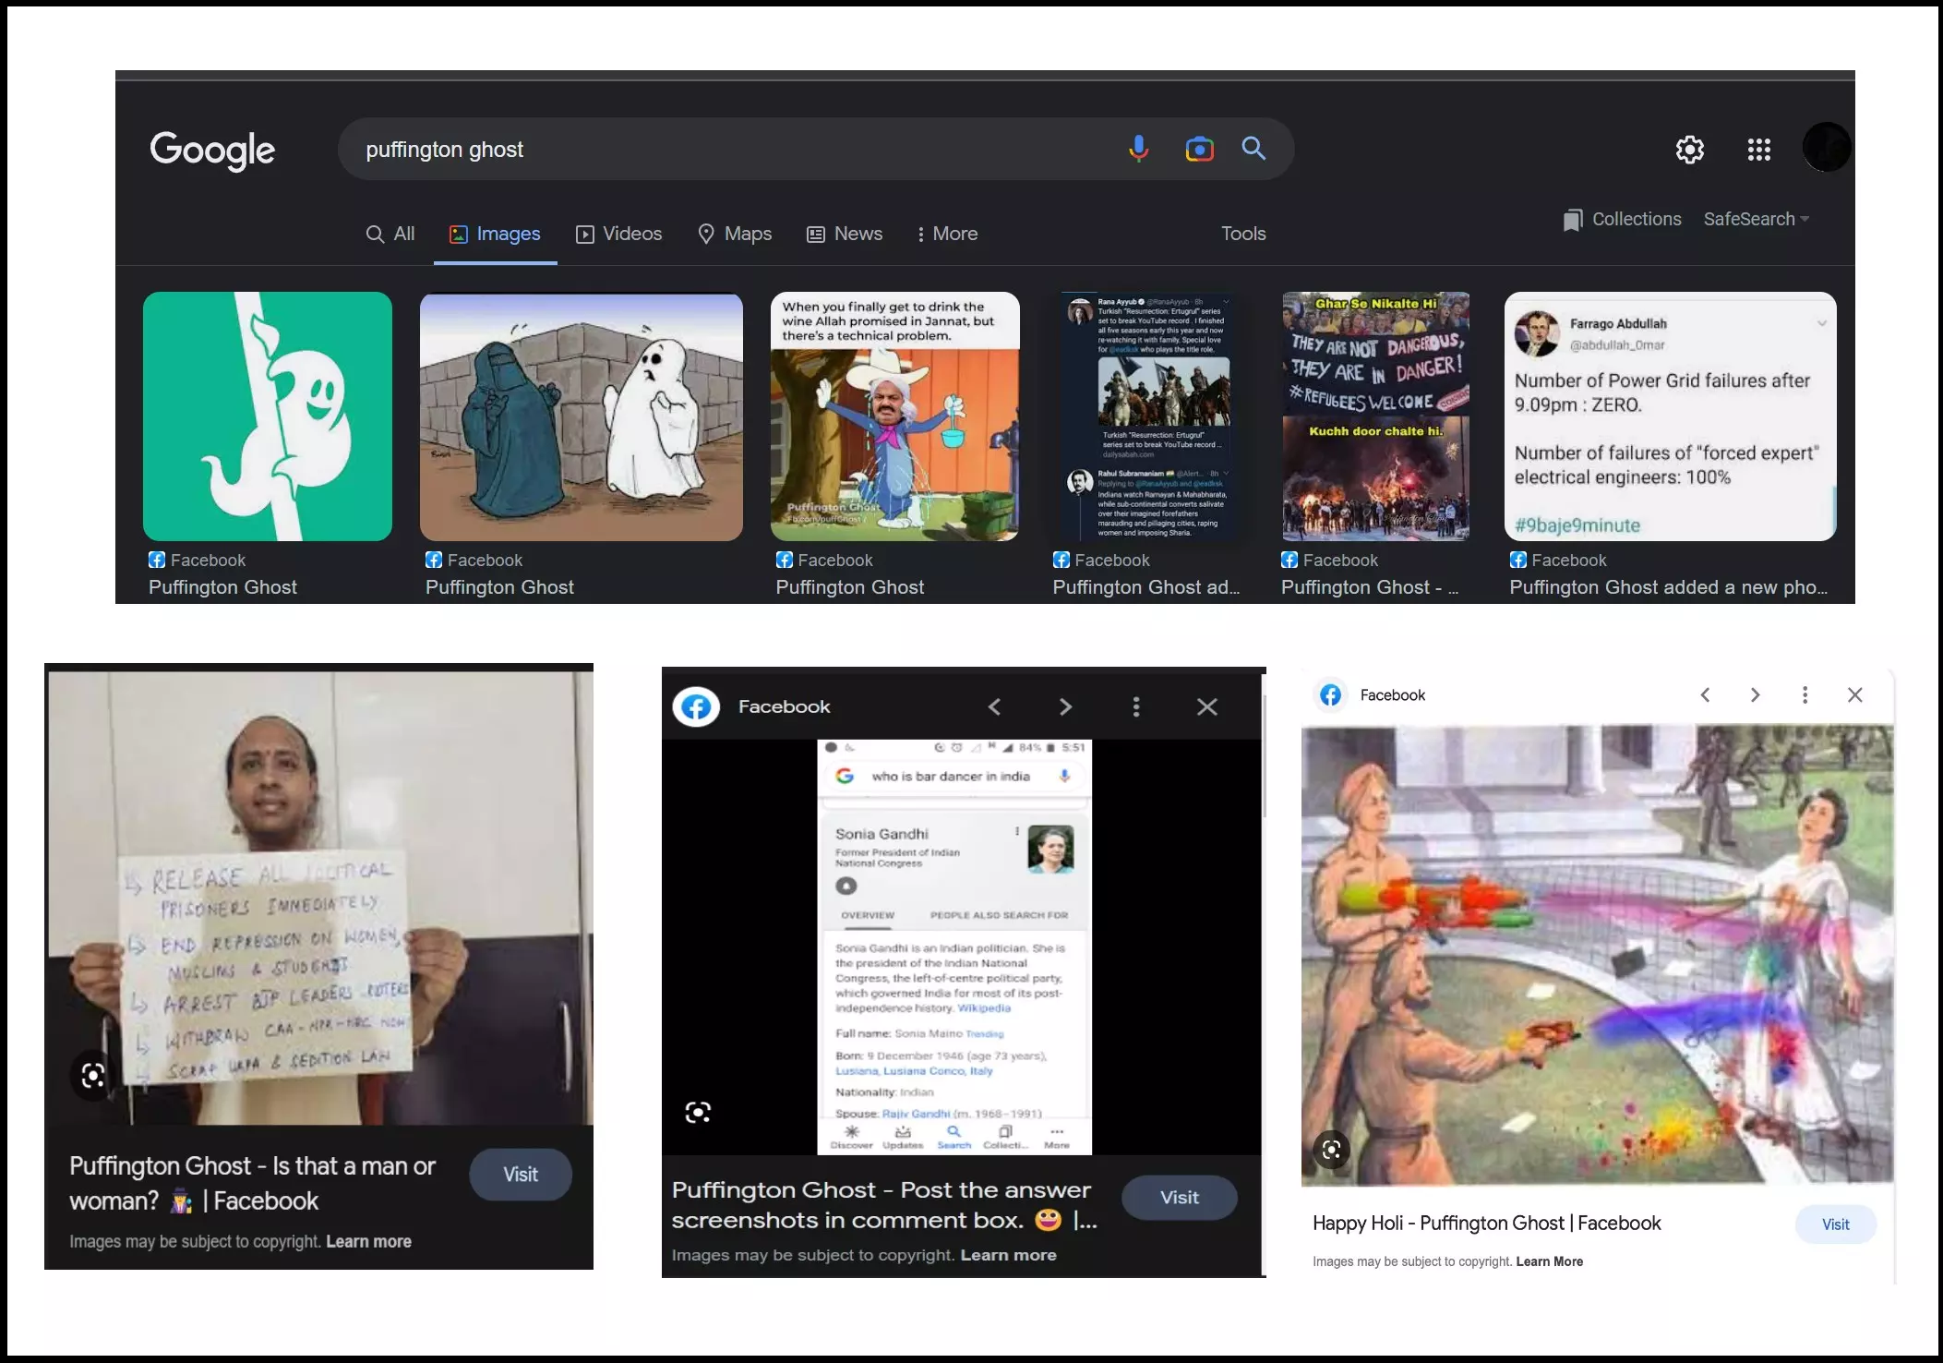The height and width of the screenshot is (1363, 1943).
Task: Open the Refugees Welcome image thumbnail
Action: pos(1375,416)
